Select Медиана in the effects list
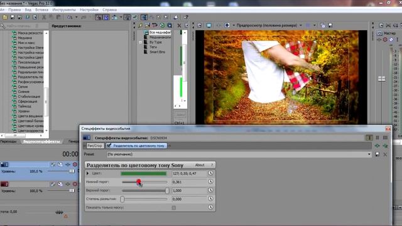402x226 pixels. point(24,38)
